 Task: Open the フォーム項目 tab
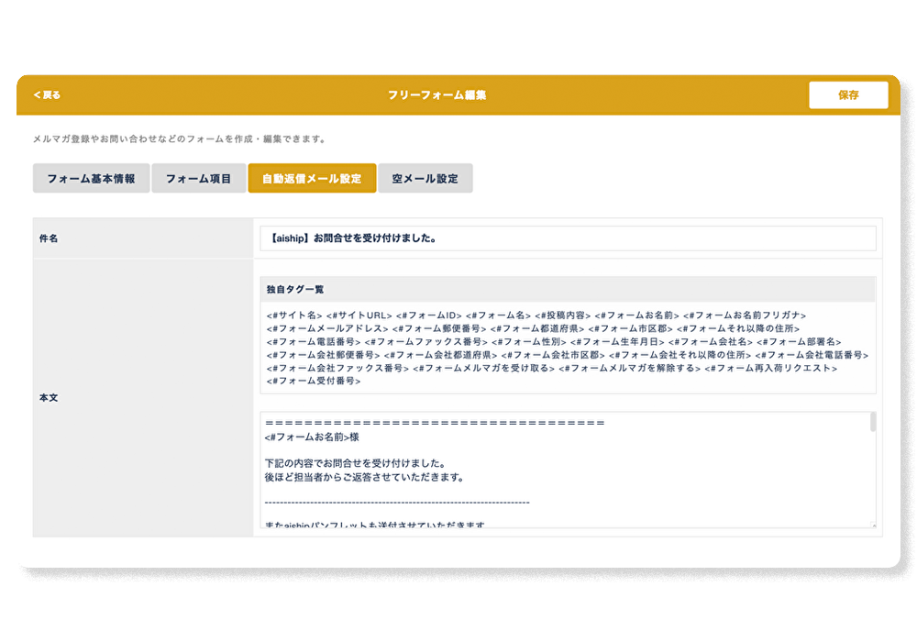click(198, 179)
